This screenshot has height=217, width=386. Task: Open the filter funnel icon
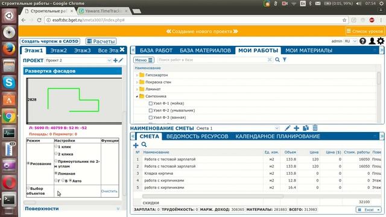pyautogui.click(x=285, y=60)
